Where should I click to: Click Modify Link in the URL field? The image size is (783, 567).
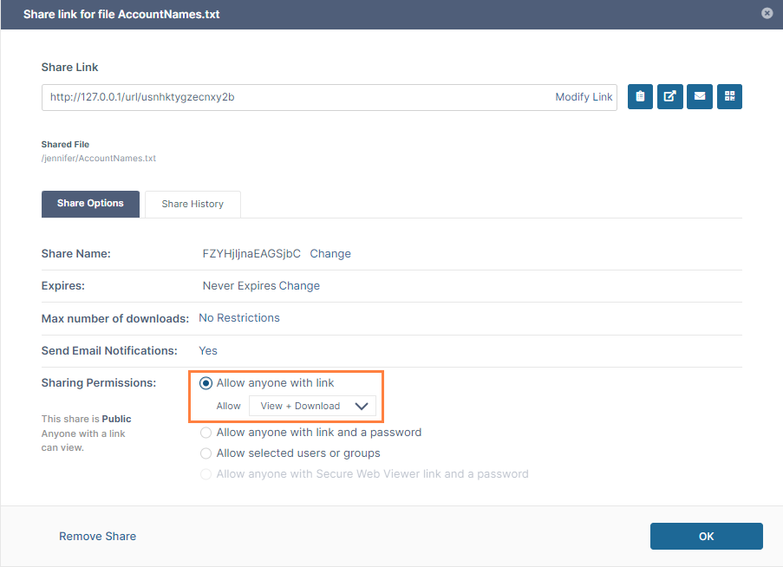(x=584, y=97)
